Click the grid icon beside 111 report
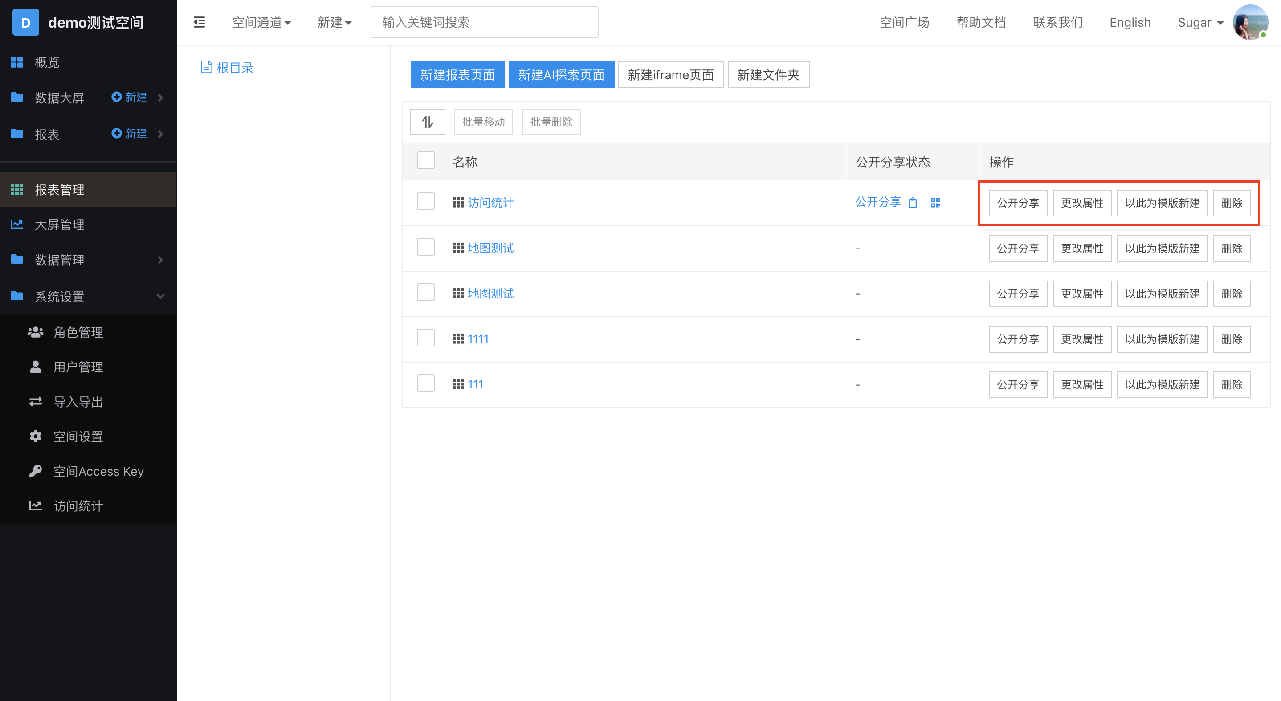This screenshot has width=1281, height=701. point(458,384)
